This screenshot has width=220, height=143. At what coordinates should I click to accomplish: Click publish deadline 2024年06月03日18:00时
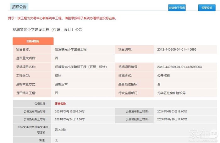[172, 111]
